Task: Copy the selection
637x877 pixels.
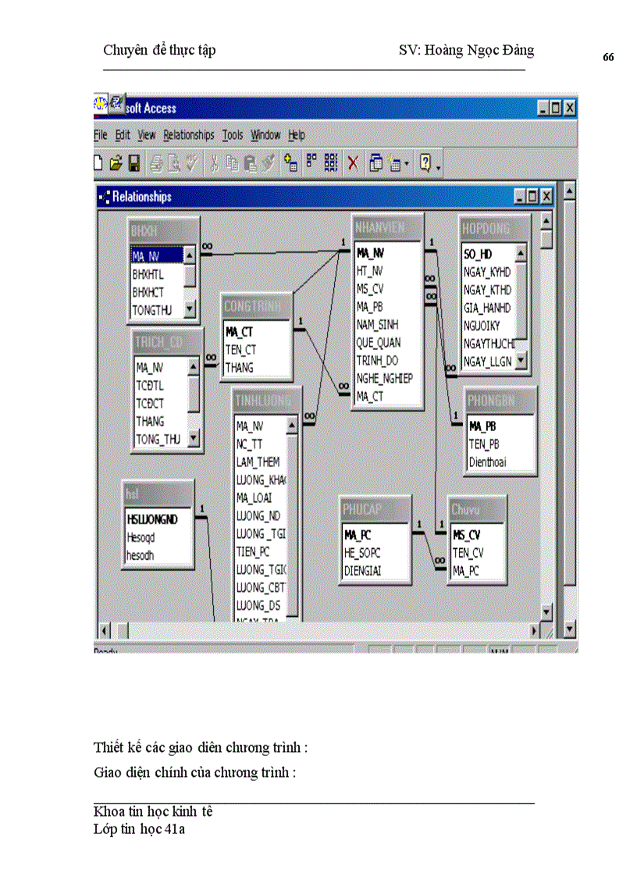Action: pos(233,162)
